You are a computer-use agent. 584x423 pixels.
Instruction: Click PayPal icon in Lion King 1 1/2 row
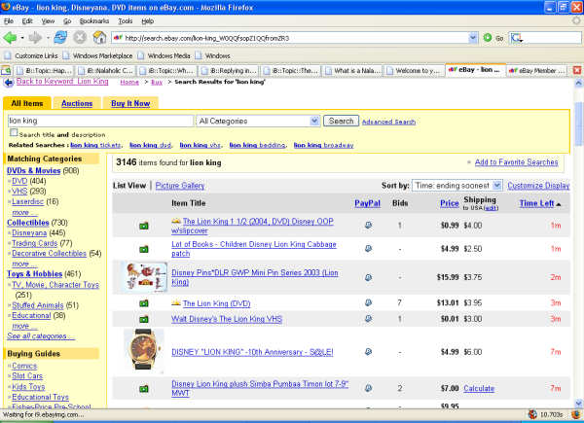tap(368, 225)
